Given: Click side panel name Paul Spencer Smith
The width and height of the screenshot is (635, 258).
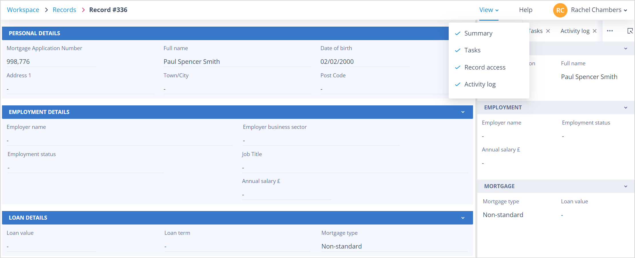Looking at the screenshot, I should tap(589, 77).
